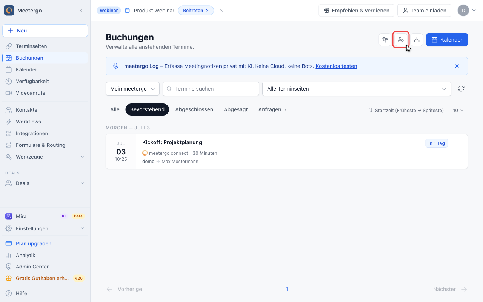
Task: Click the Videoanrufe camera icon
Action: point(9,93)
